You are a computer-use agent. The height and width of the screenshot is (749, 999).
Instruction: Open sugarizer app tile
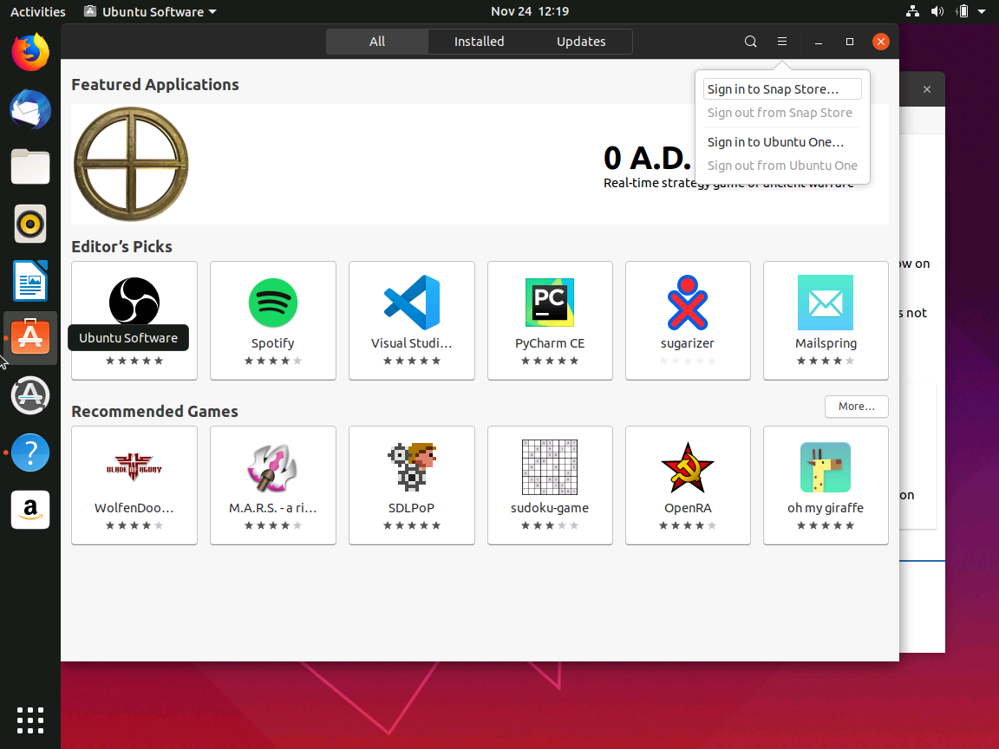688,321
